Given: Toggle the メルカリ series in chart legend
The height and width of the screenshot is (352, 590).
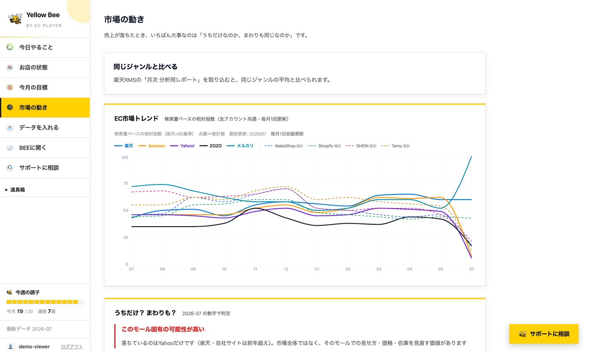Looking at the screenshot, I should click(x=240, y=146).
